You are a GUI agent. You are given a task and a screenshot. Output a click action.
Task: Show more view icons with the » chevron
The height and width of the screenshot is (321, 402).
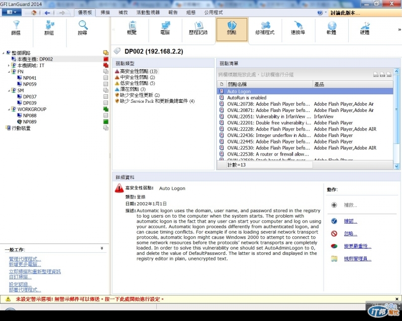(x=399, y=30)
